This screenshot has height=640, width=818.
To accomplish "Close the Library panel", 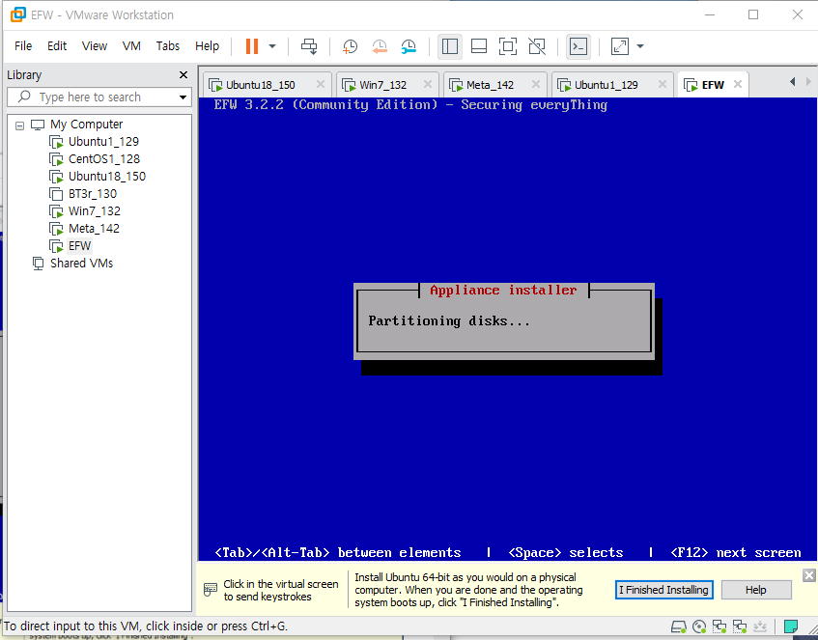I will click(183, 75).
